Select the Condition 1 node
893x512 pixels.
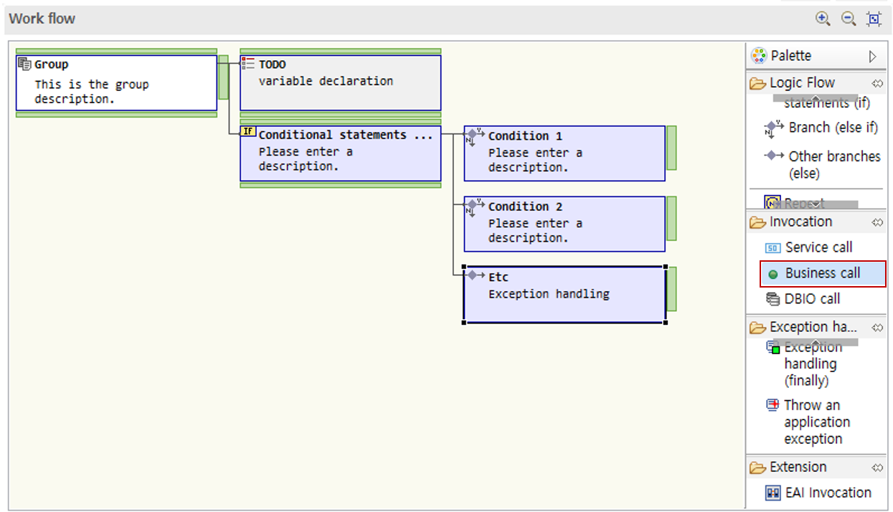pos(564,153)
